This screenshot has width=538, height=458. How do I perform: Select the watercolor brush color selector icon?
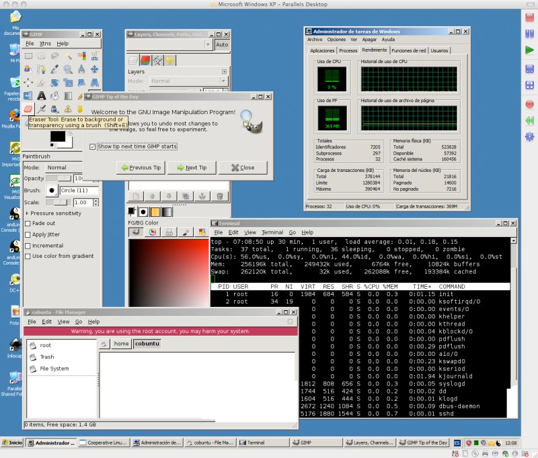pos(186,232)
